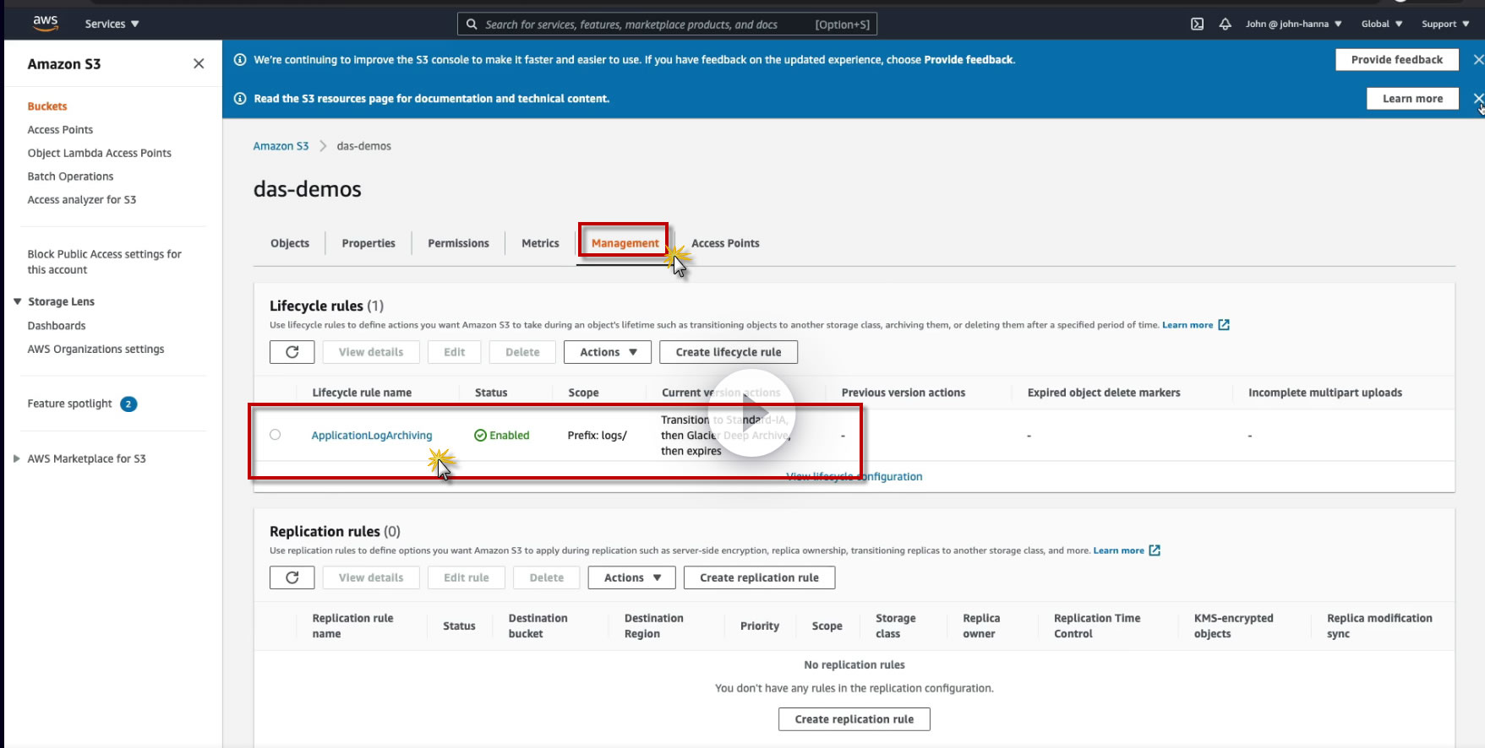This screenshot has width=1485, height=748.
Task: Open external link icon beside lifecycle Learn more
Action: [x=1224, y=325]
